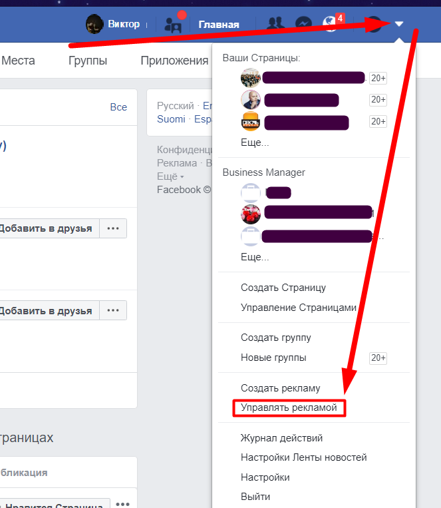This screenshot has height=508, width=441.
Task: Open the first page thumbnail under Ваши Страницы
Action: [x=251, y=78]
